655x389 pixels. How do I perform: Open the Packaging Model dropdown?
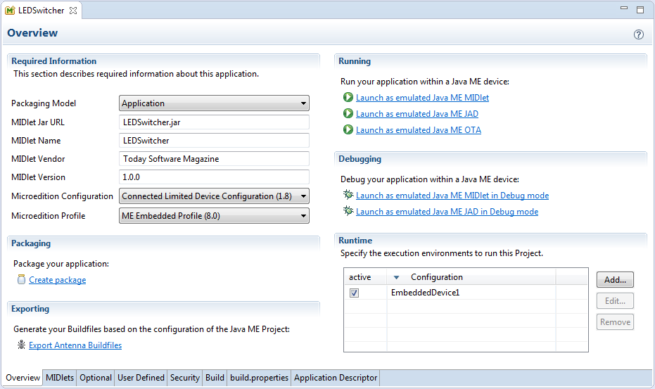click(x=214, y=103)
